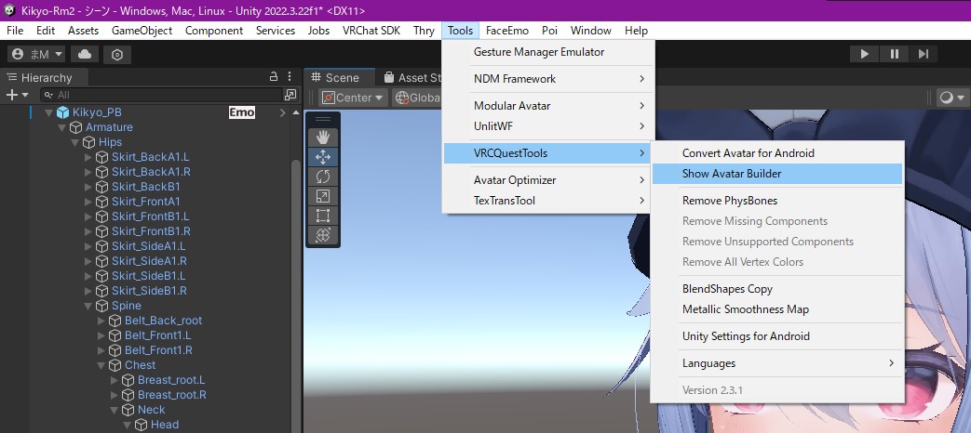Switch to the Asset Store tab
The width and height of the screenshot is (971, 433).
[x=411, y=77]
